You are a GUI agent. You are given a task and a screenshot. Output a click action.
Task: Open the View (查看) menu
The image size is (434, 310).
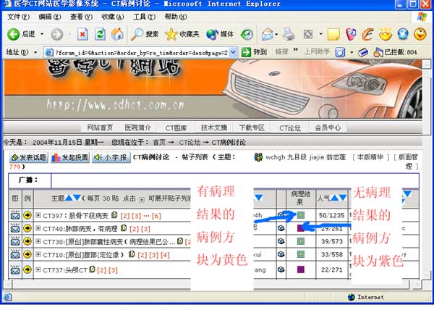point(81,17)
